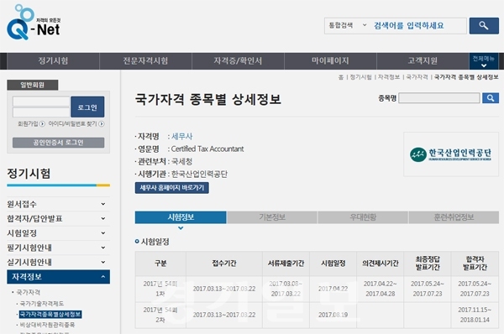Click the 아이디/비밀번호 찾기 arrow icon
The height and width of the screenshot is (334, 504).
[x=102, y=124]
